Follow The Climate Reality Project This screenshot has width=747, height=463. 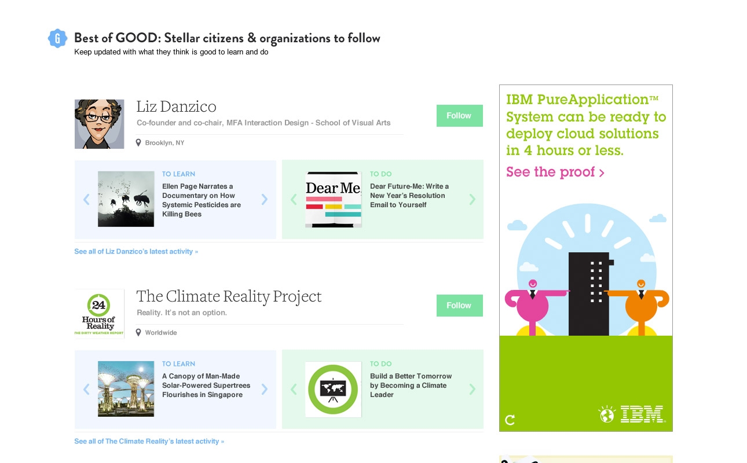(459, 306)
